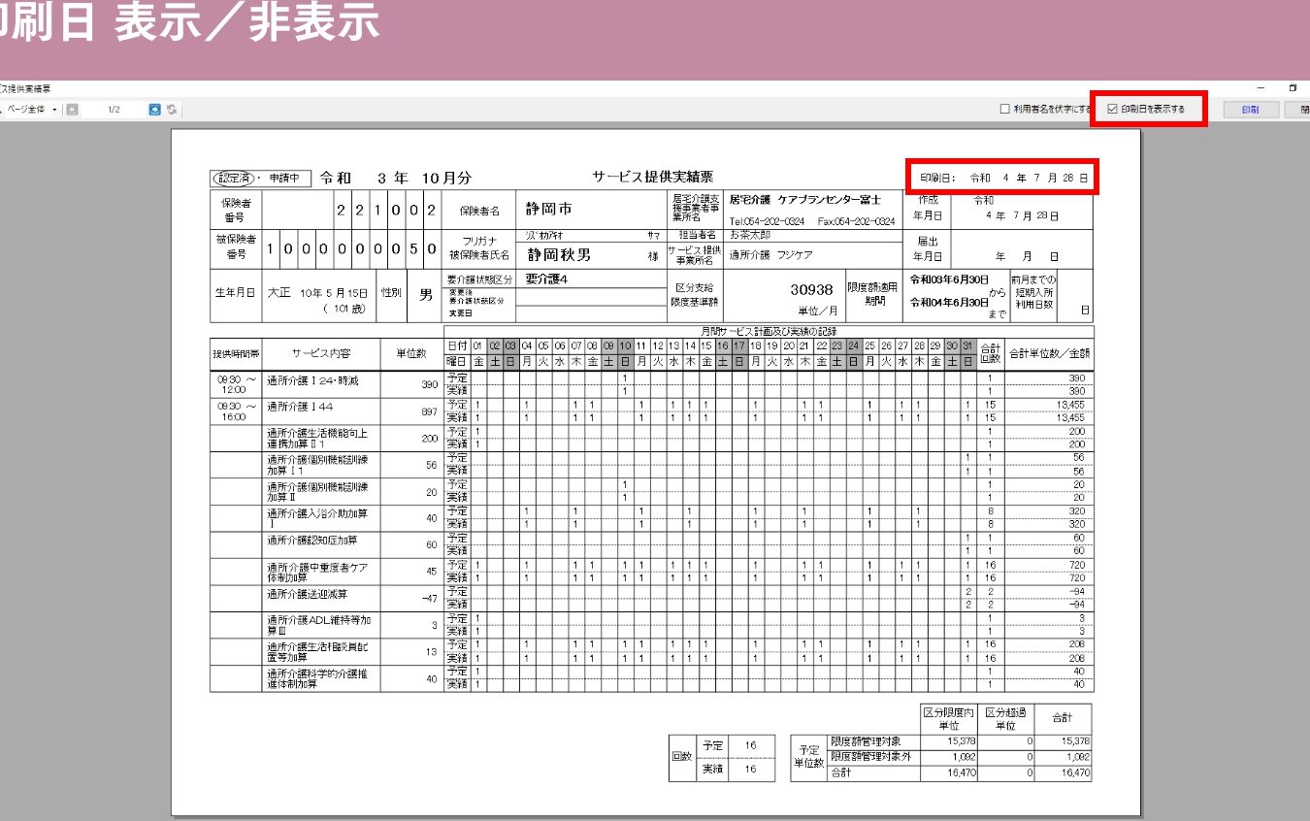Select the row 通所介護認知症加算
Viewport: 1310px width, 821px height.
(x=311, y=540)
